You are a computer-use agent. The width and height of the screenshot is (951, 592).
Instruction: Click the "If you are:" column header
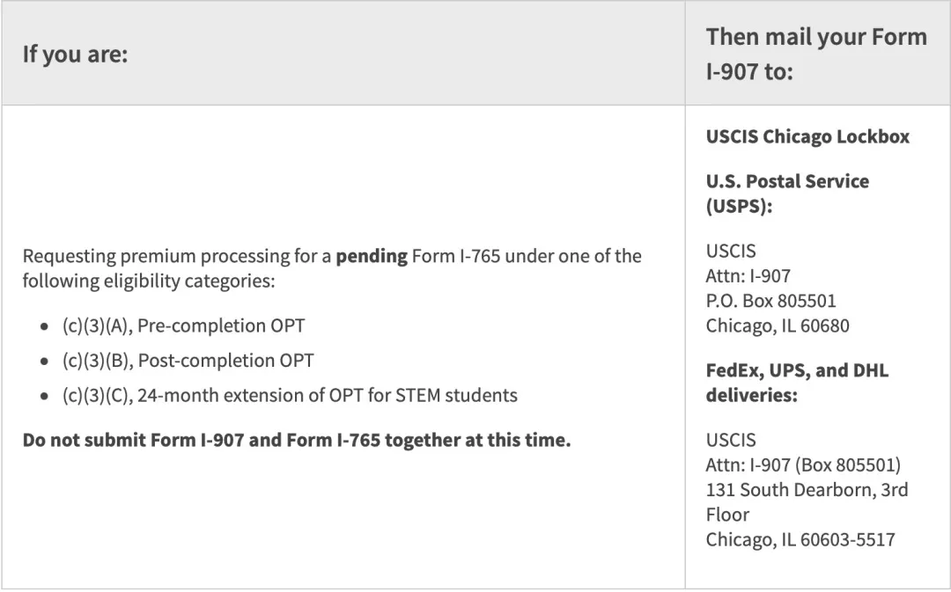[x=75, y=55]
